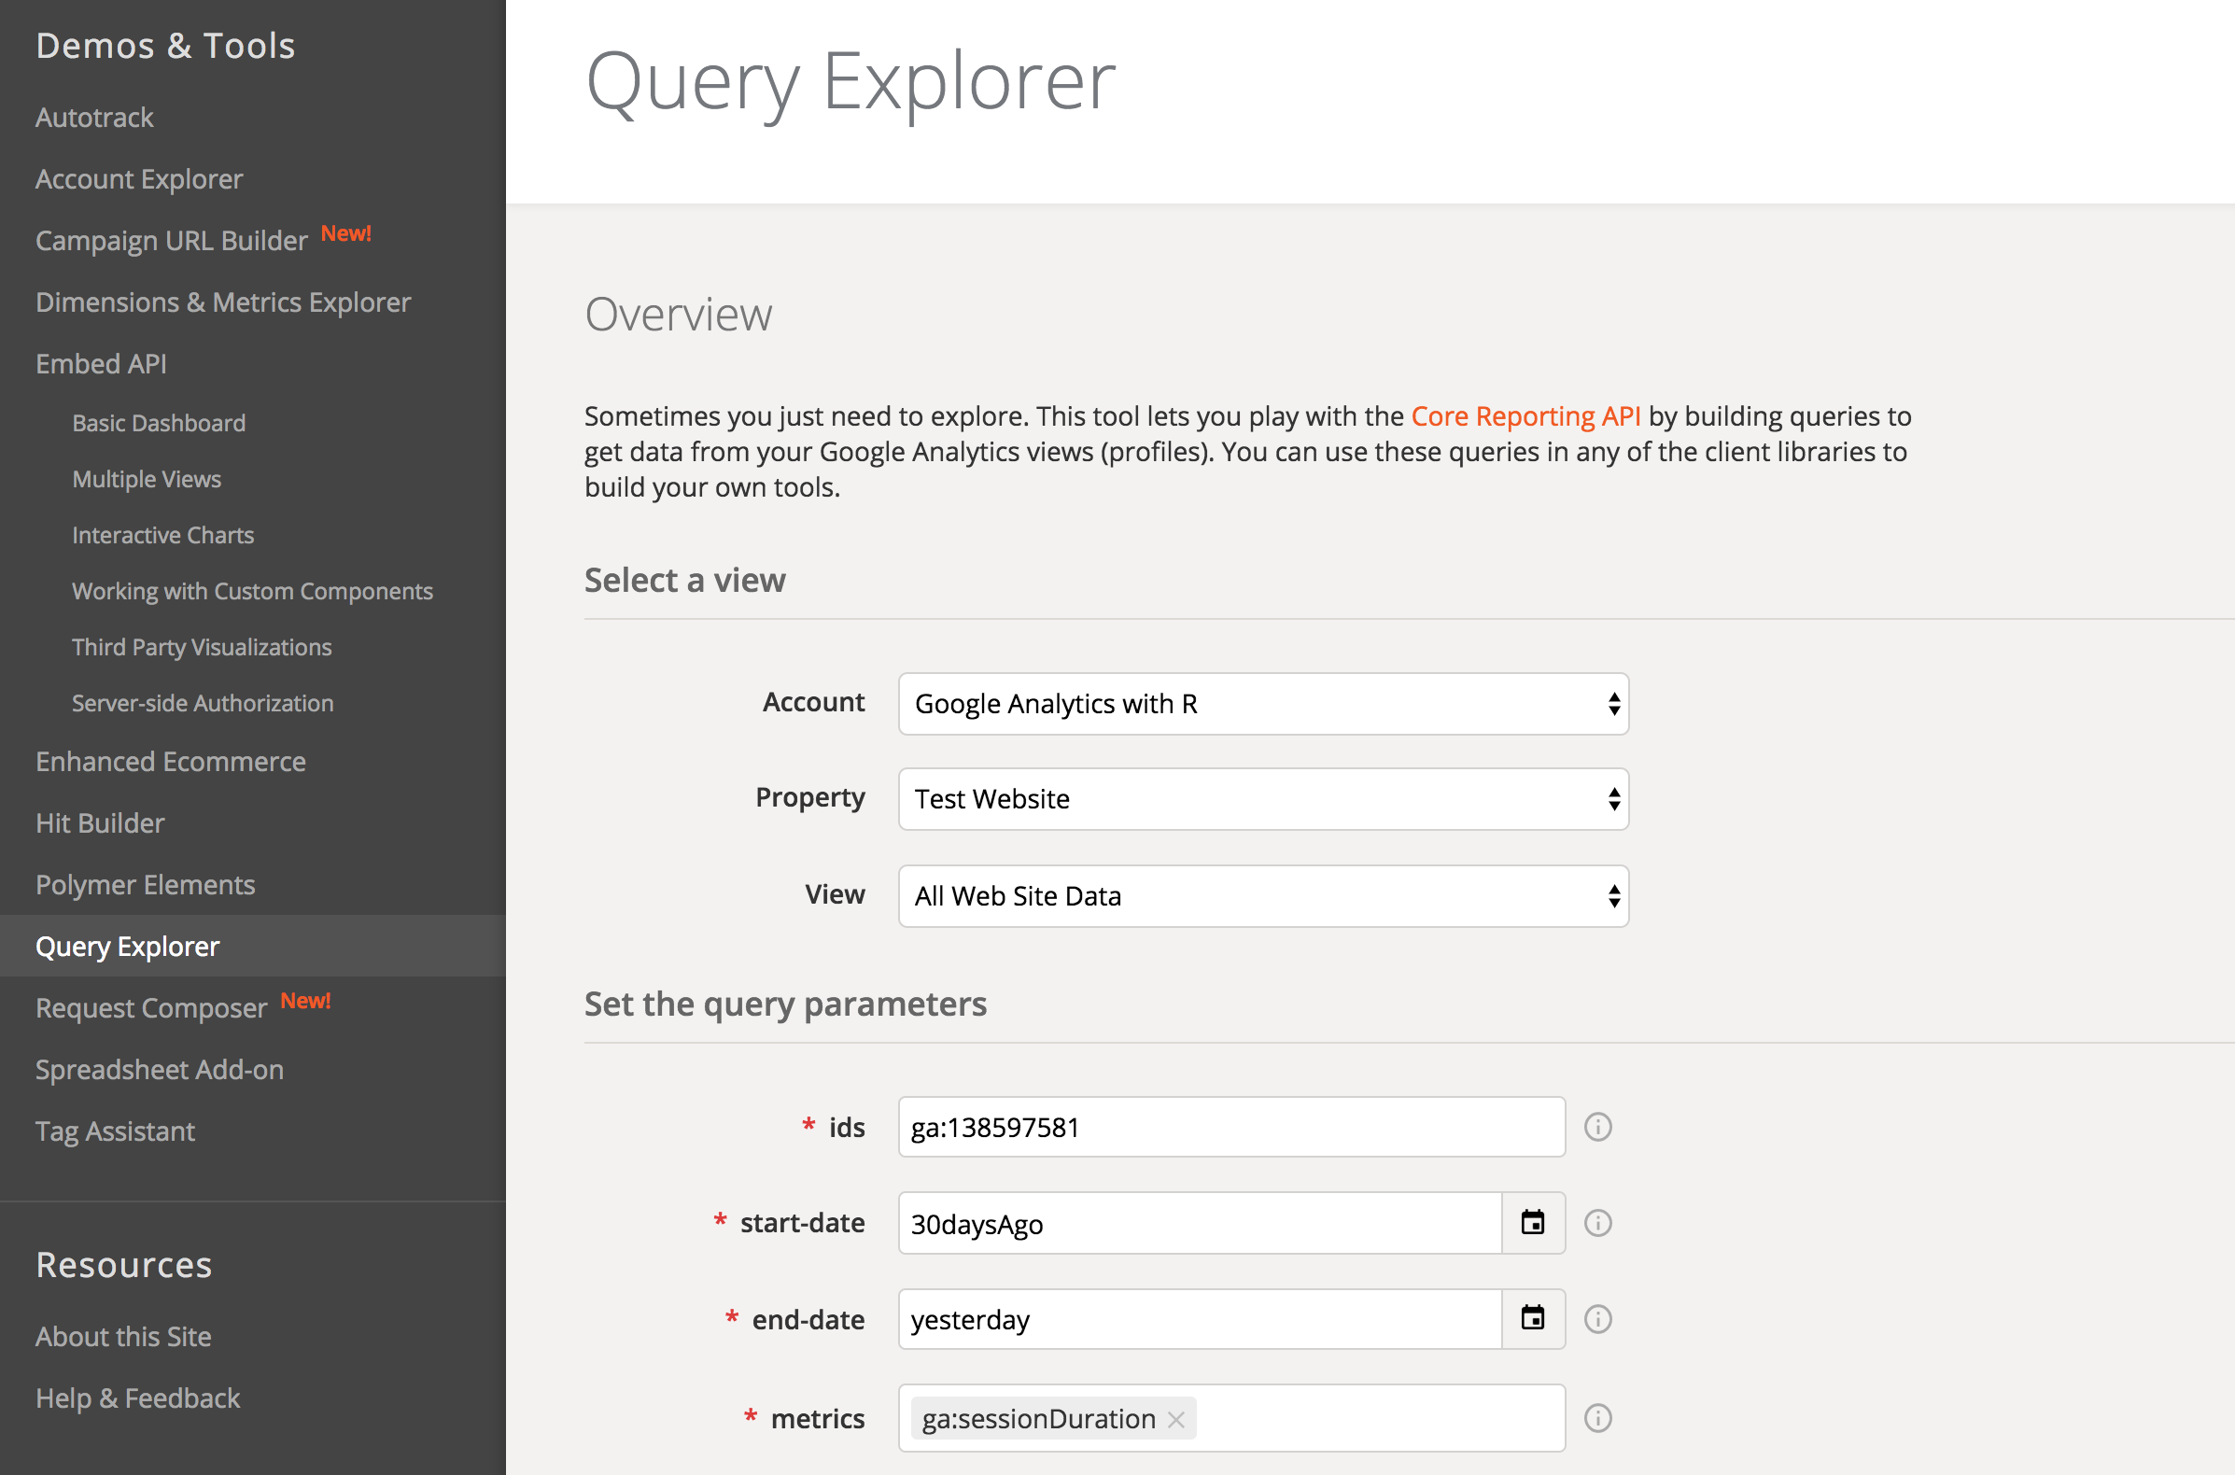Expand the Property dropdown

[x=1263, y=798]
